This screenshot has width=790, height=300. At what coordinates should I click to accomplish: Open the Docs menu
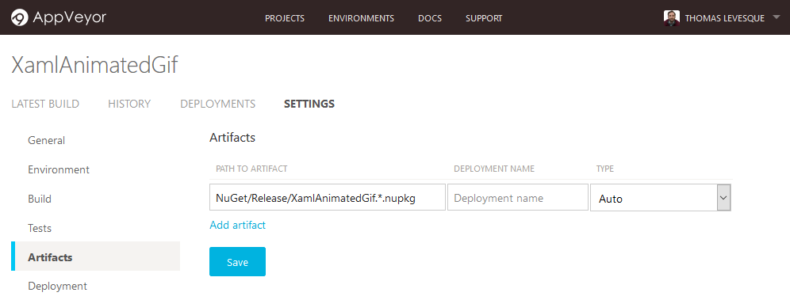430,18
